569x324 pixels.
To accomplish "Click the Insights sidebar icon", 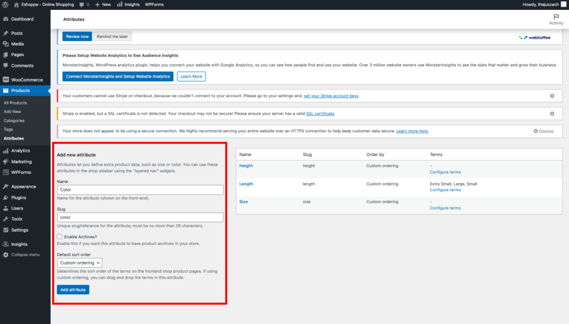I will [6, 244].
